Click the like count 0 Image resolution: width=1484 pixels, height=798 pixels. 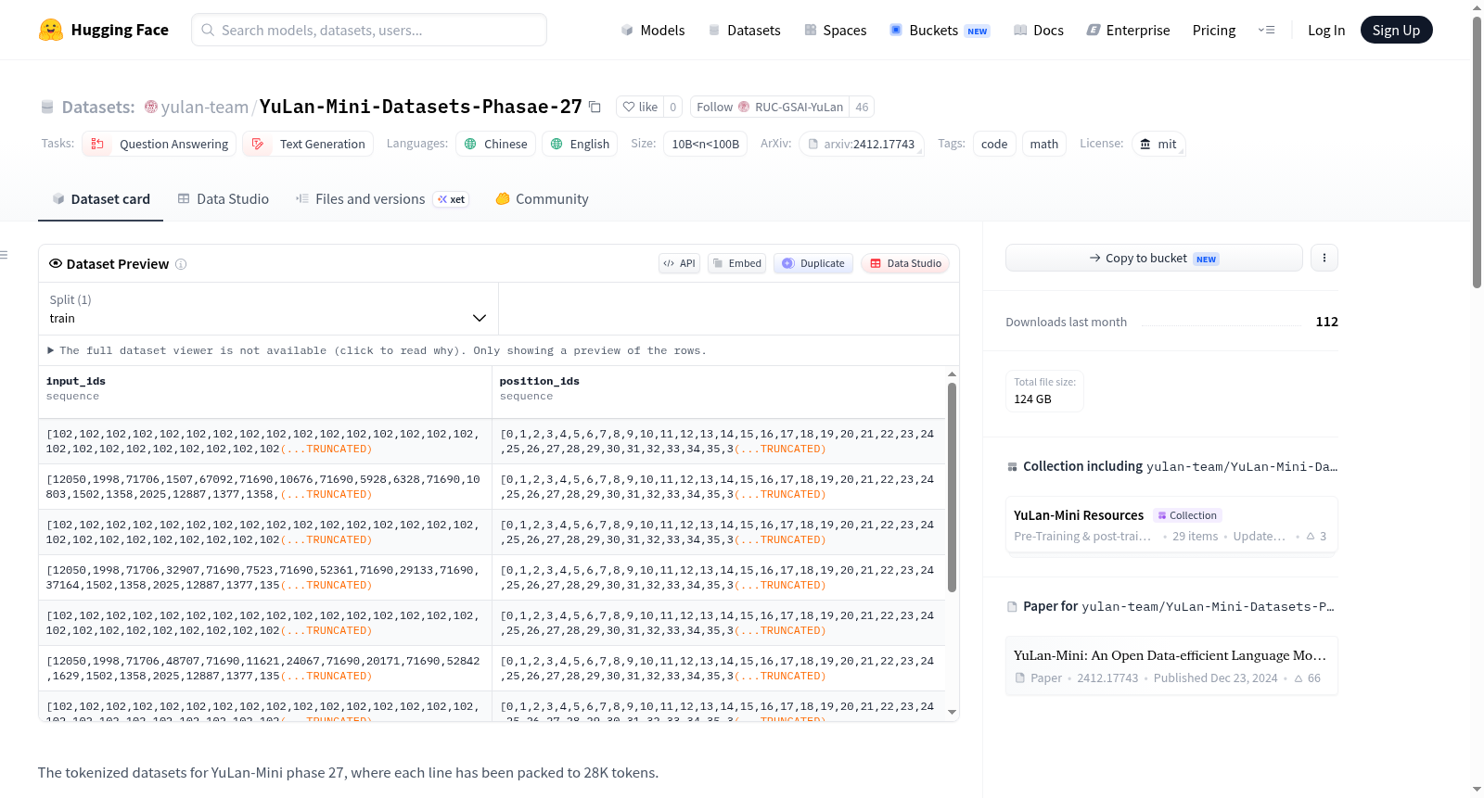point(672,107)
